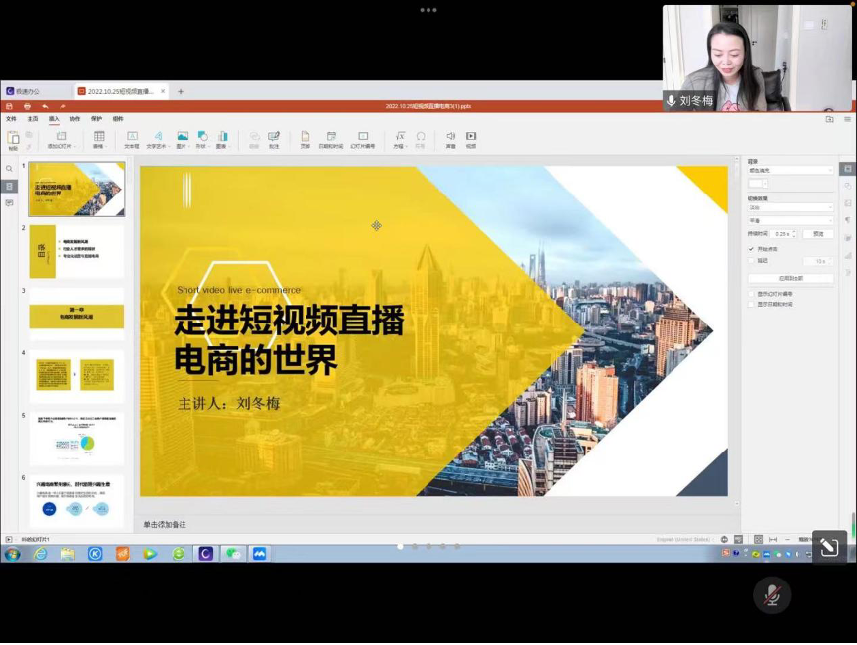Viewport: 857px width, 645px height.
Task: Click the 视频 video insert icon
Action: point(471,138)
